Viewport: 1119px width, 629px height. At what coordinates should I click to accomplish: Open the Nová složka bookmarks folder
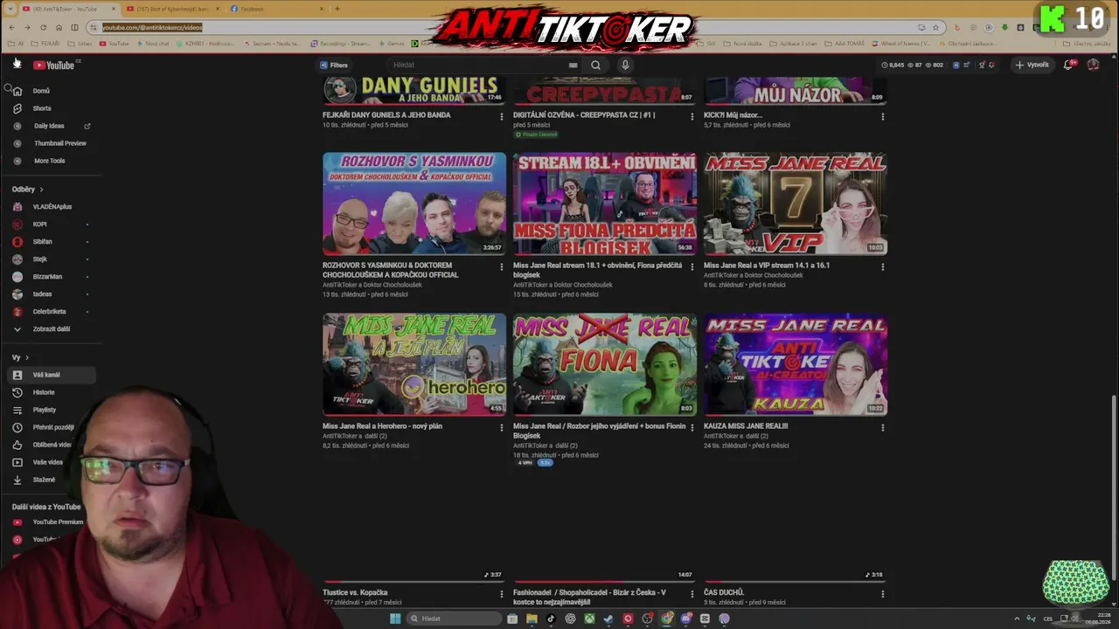tap(741, 43)
